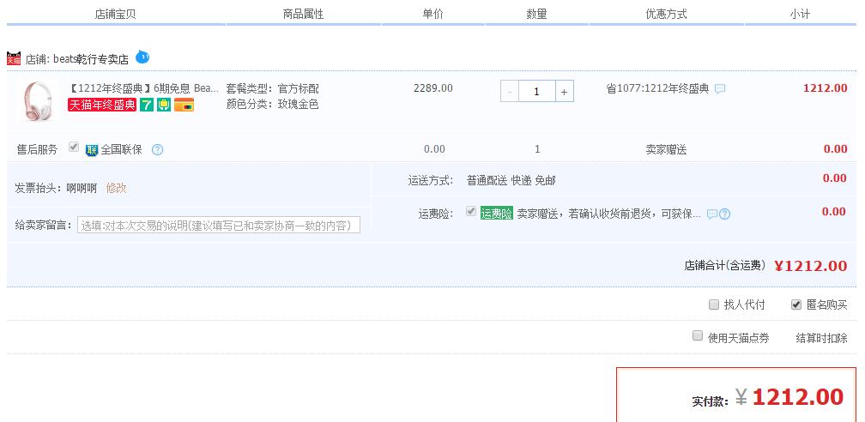Increase quantity with plus button
Screen dimensions: 865x422
pos(565,92)
